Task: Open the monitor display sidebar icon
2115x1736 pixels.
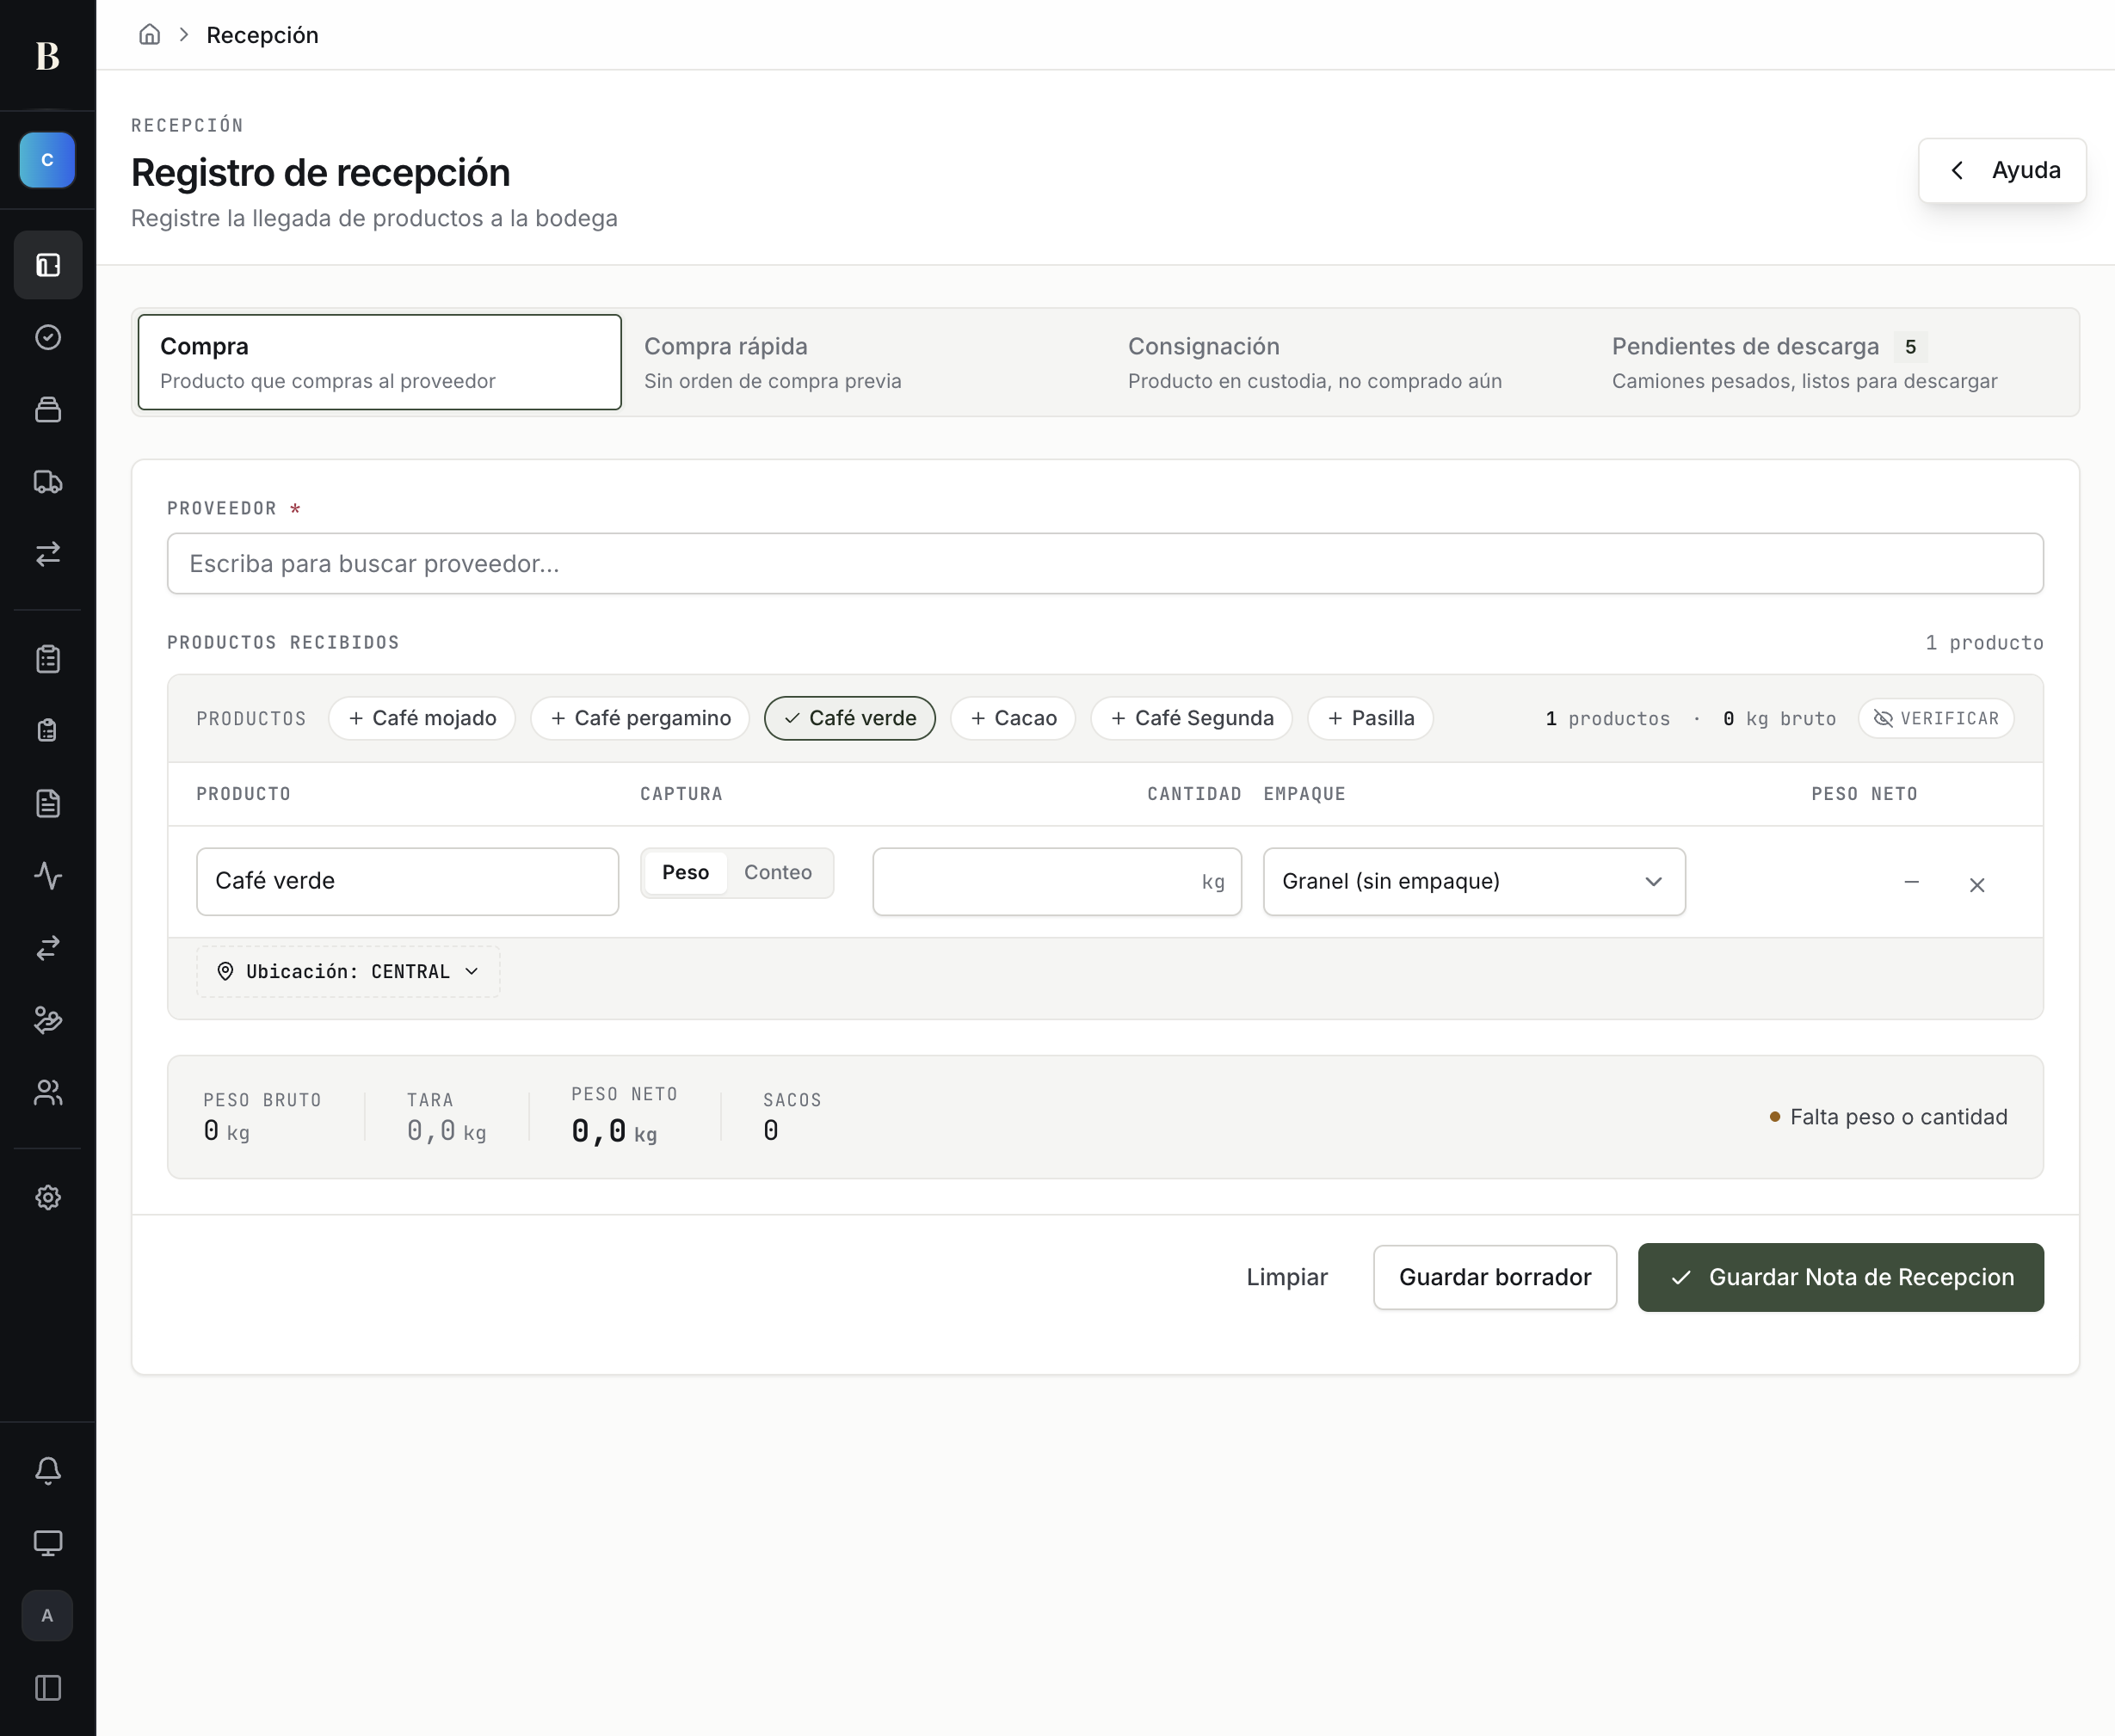Action: coord(48,1542)
